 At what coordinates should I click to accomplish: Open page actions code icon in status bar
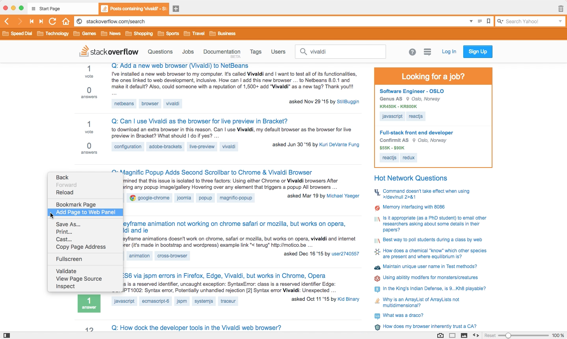[476, 335]
